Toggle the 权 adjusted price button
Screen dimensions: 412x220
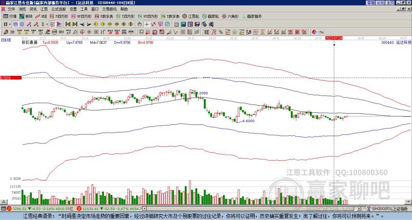point(52,24)
